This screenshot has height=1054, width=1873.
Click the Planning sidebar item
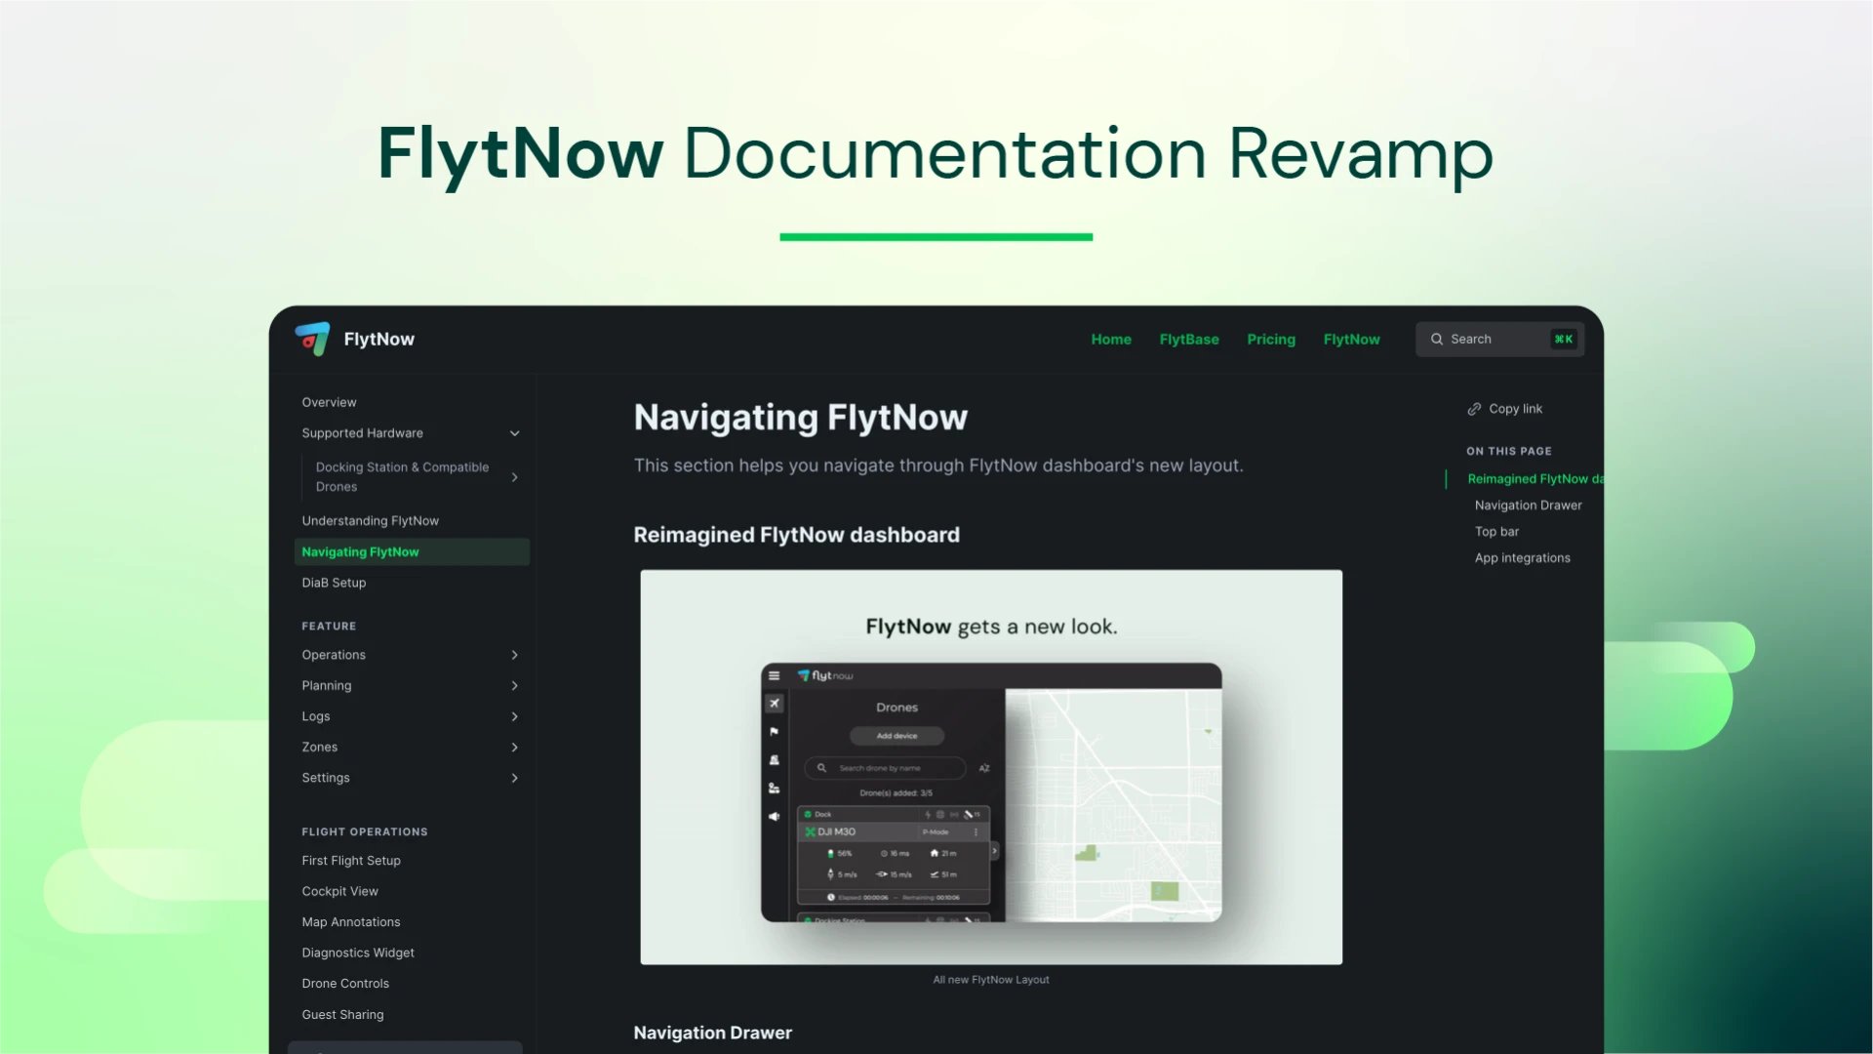[x=327, y=686]
